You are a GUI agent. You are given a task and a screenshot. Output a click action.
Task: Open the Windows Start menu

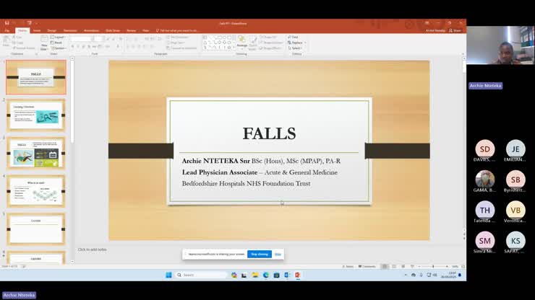coord(168,275)
